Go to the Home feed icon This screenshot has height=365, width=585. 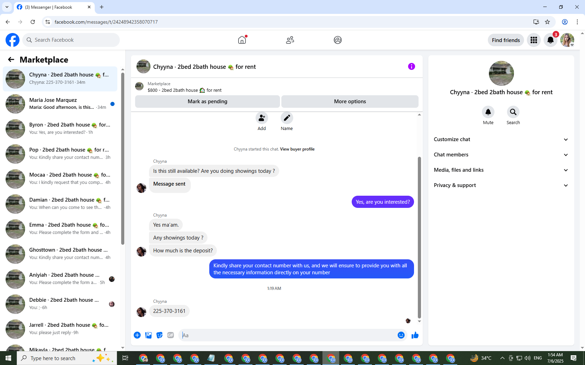[x=242, y=40]
